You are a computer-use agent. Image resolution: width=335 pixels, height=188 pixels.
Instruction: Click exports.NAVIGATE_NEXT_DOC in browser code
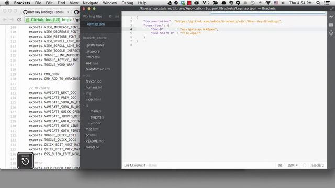point(52,93)
